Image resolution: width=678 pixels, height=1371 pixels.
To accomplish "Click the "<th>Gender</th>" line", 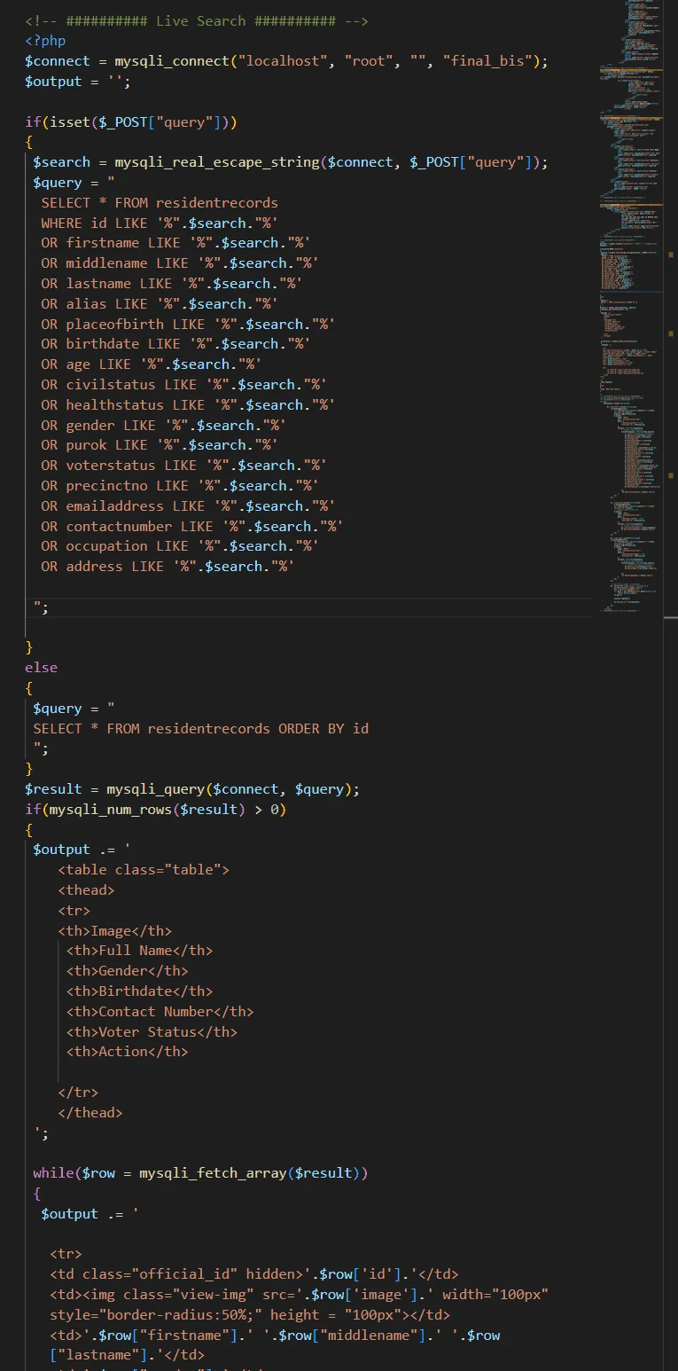I will click(x=127, y=971).
